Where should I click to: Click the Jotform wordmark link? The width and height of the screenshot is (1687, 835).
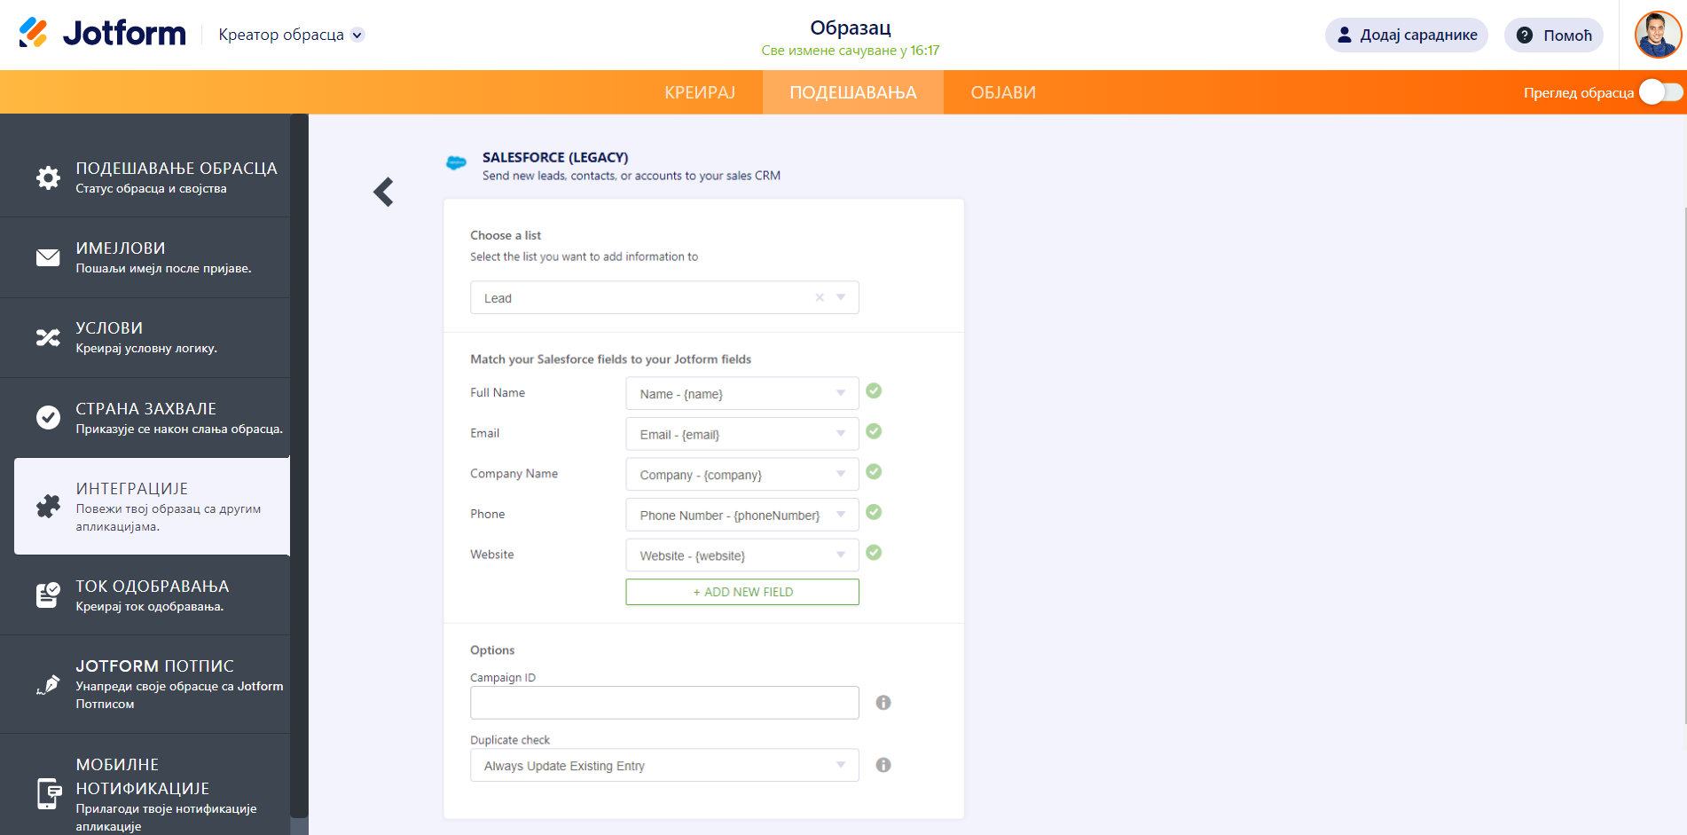(124, 34)
